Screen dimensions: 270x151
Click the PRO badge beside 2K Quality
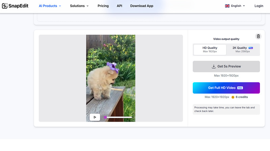tap(251, 48)
